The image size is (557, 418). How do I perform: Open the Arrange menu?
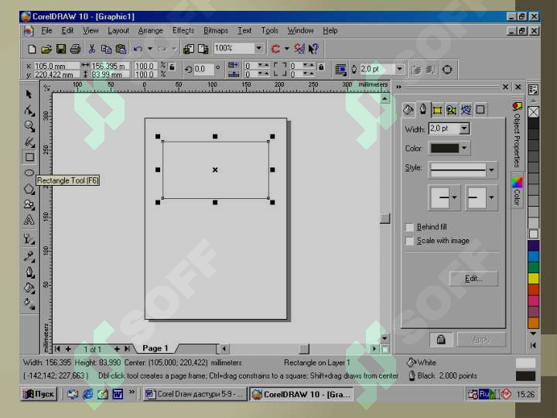click(150, 31)
